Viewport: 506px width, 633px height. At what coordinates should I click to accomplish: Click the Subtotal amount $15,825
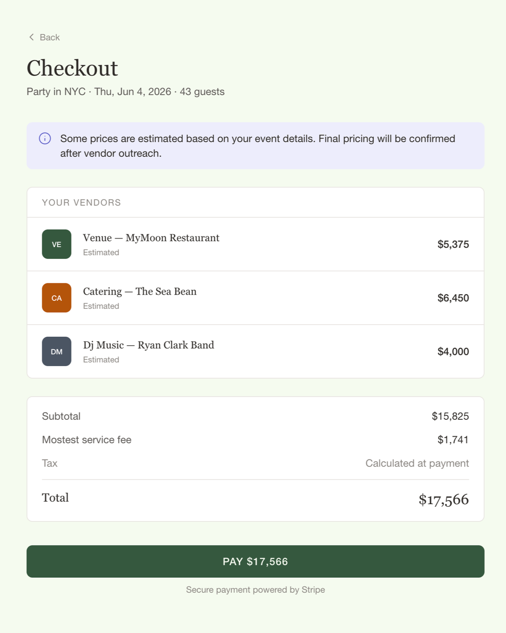click(x=450, y=416)
